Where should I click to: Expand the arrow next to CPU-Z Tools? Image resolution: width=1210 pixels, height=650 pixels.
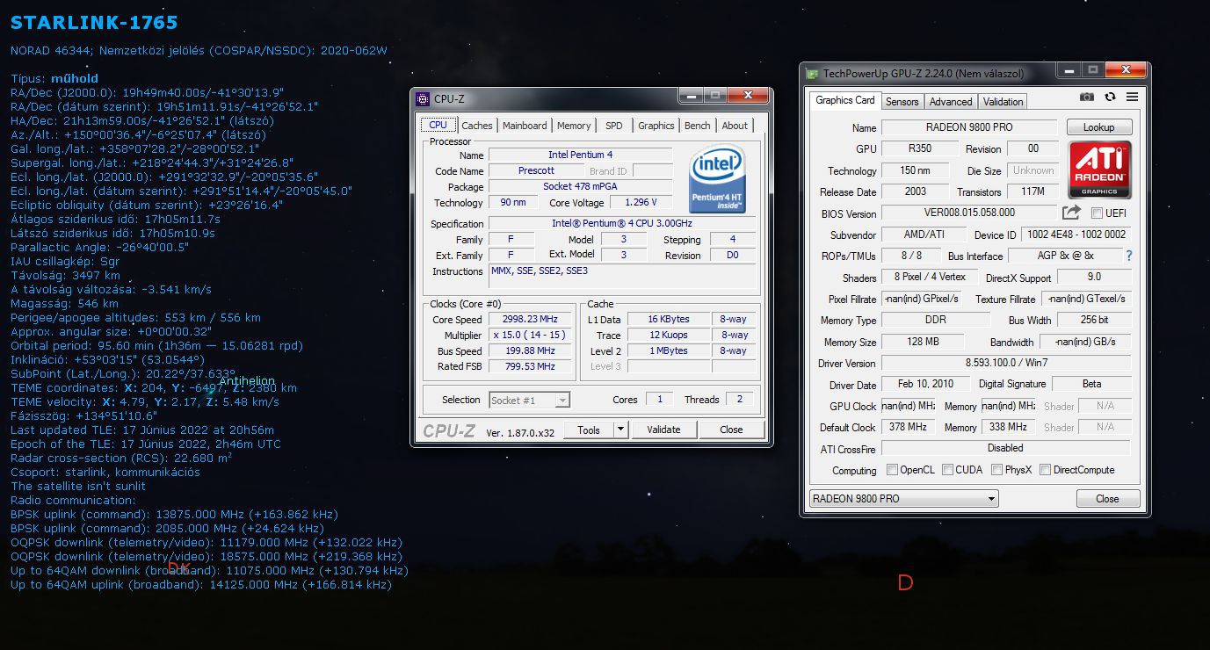pyautogui.click(x=620, y=430)
